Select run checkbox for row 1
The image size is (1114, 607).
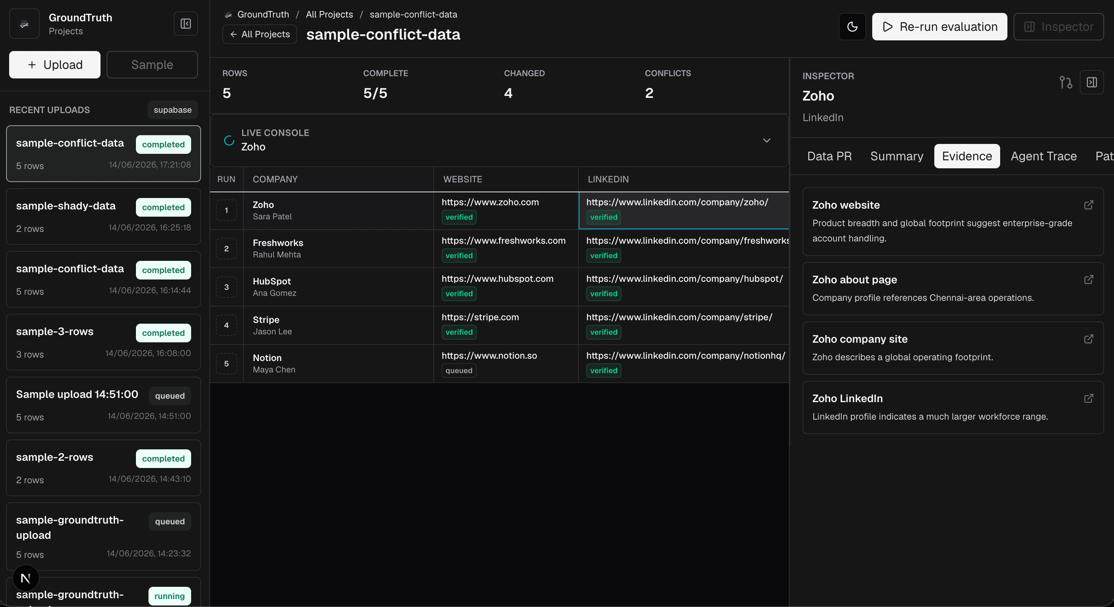point(226,210)
